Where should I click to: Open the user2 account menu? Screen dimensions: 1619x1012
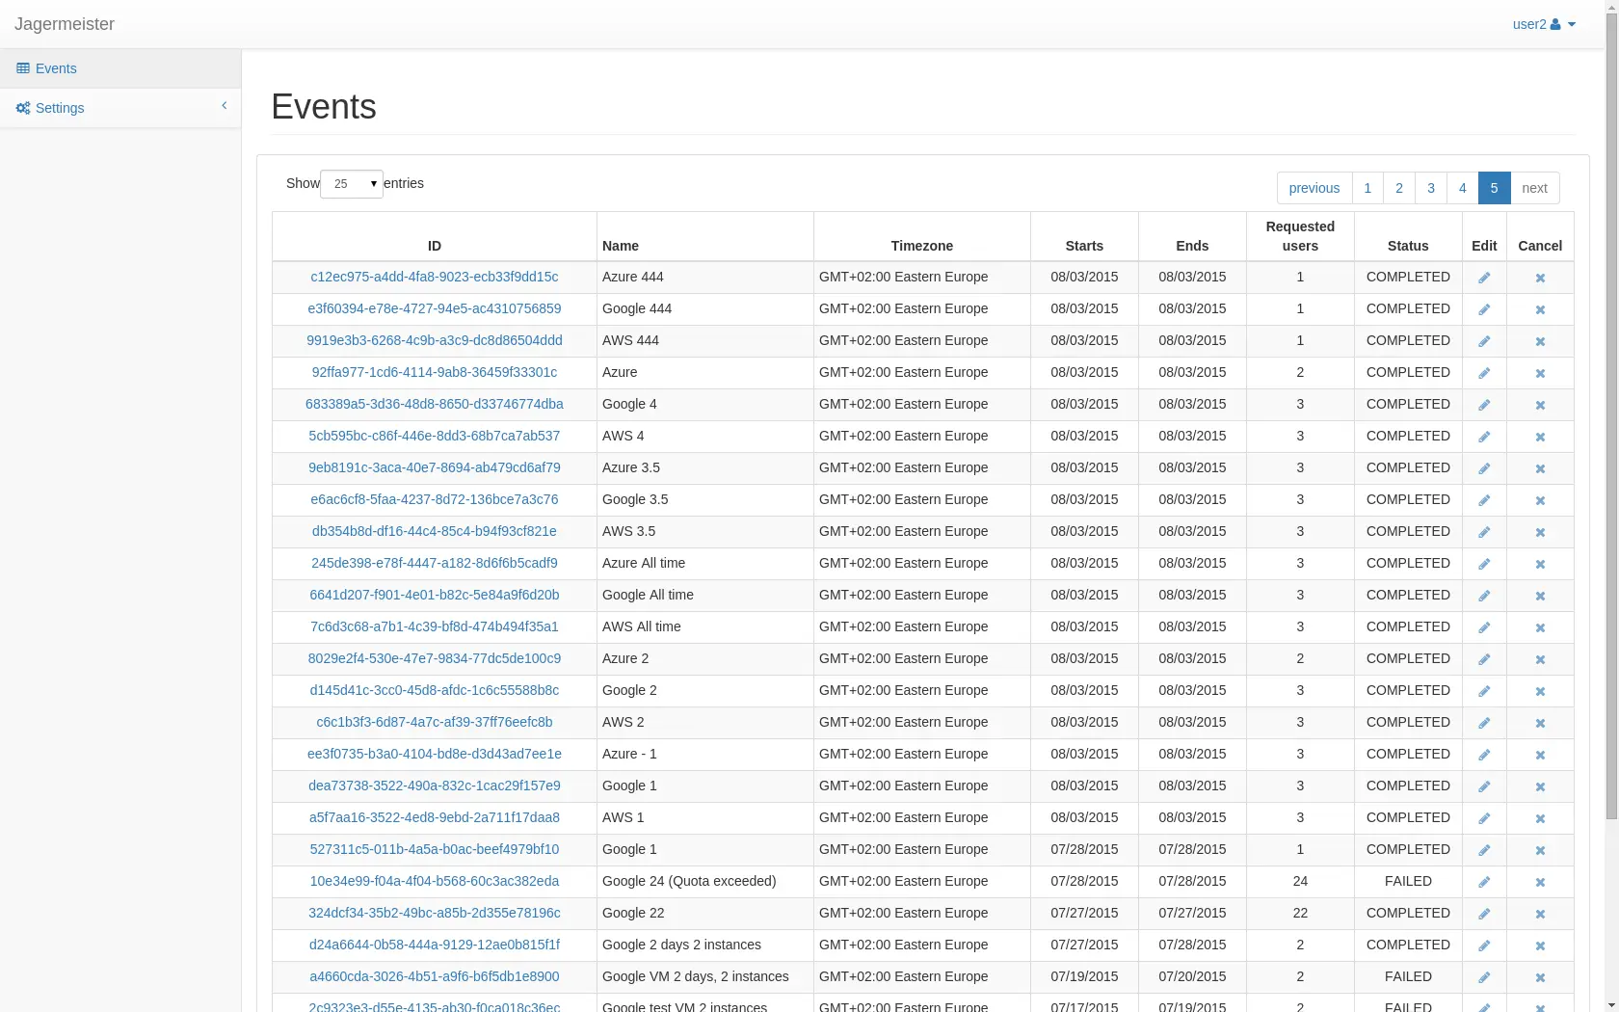coord(1543,24)
